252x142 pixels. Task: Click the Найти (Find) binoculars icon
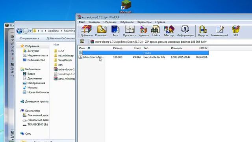156,31
